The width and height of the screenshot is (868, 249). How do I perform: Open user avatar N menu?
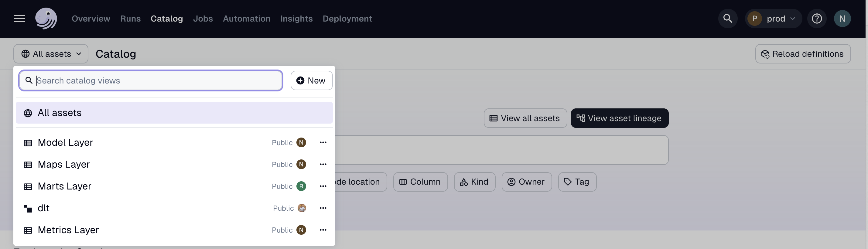tap(842, 19)
